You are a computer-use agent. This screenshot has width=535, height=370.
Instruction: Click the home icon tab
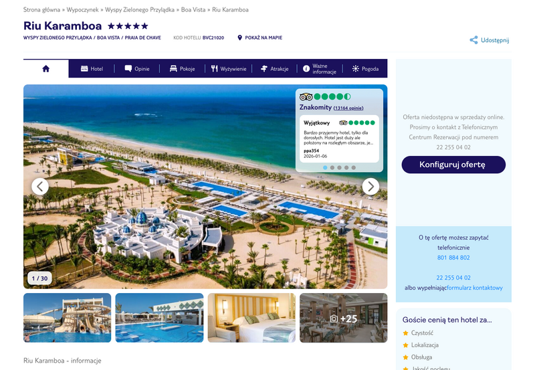pyautogui.click(x=45, y=69)
